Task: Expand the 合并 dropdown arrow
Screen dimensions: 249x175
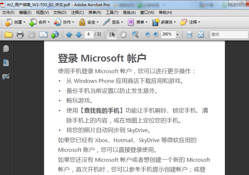Action: coord(49,22)
